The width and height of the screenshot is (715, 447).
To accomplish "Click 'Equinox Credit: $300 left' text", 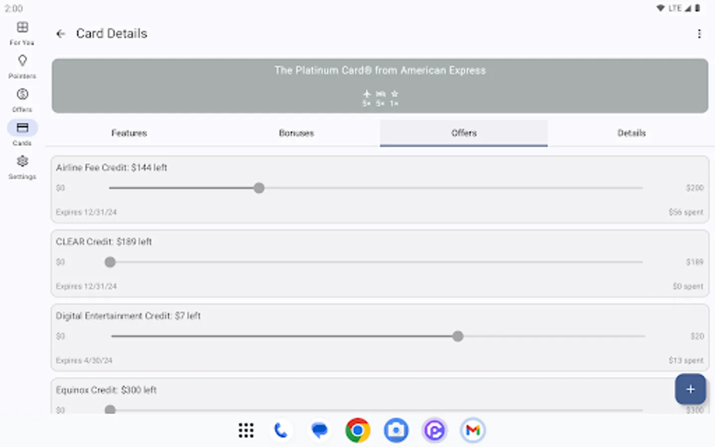I will click(x=106, y=390).
